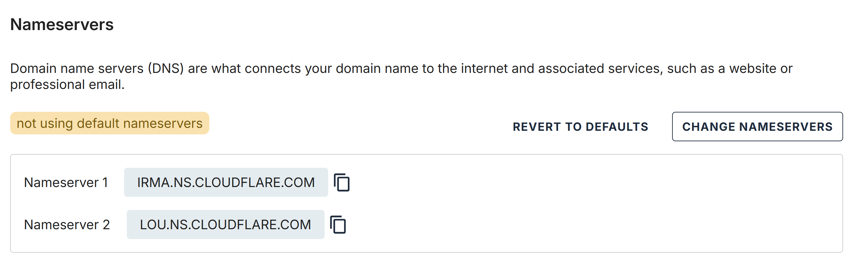Click the Nameserver 1 label
The height and width of the screenshot is (257, 848).
coord(66,182)
